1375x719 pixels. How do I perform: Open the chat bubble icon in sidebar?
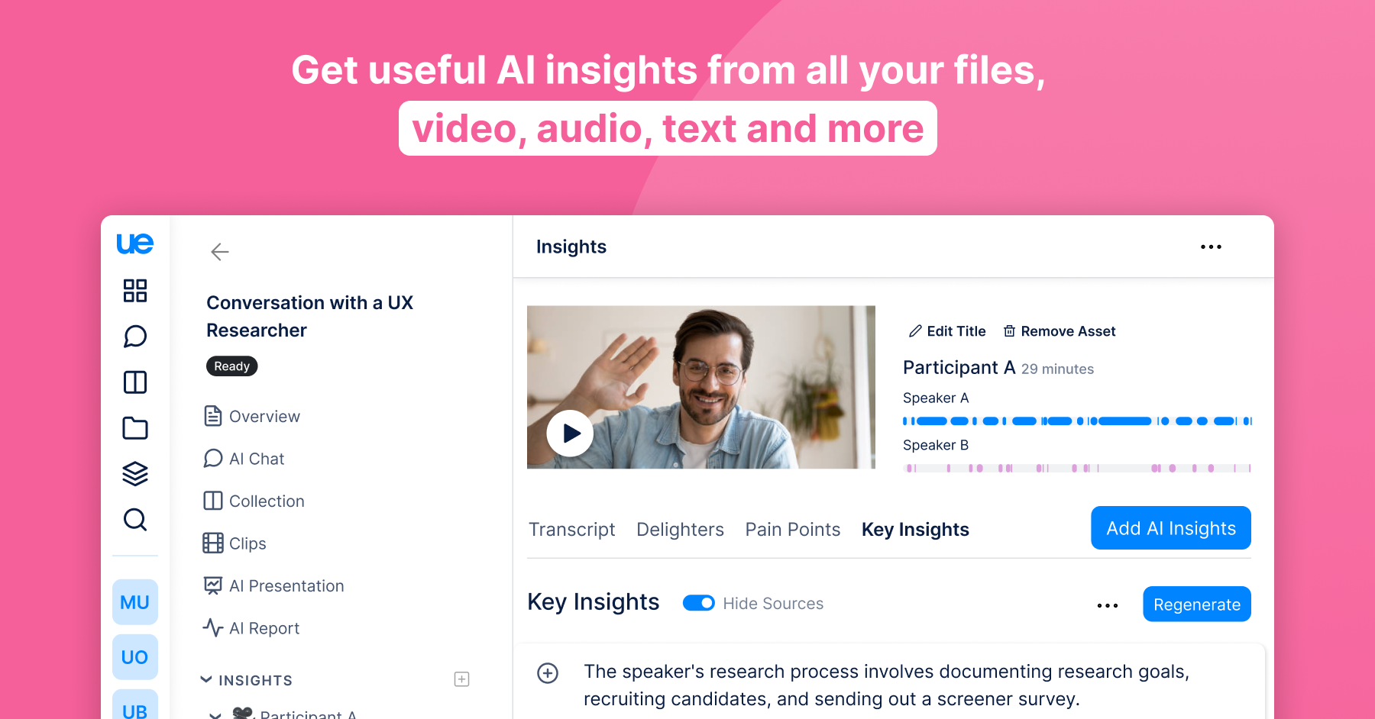point(135,337)
